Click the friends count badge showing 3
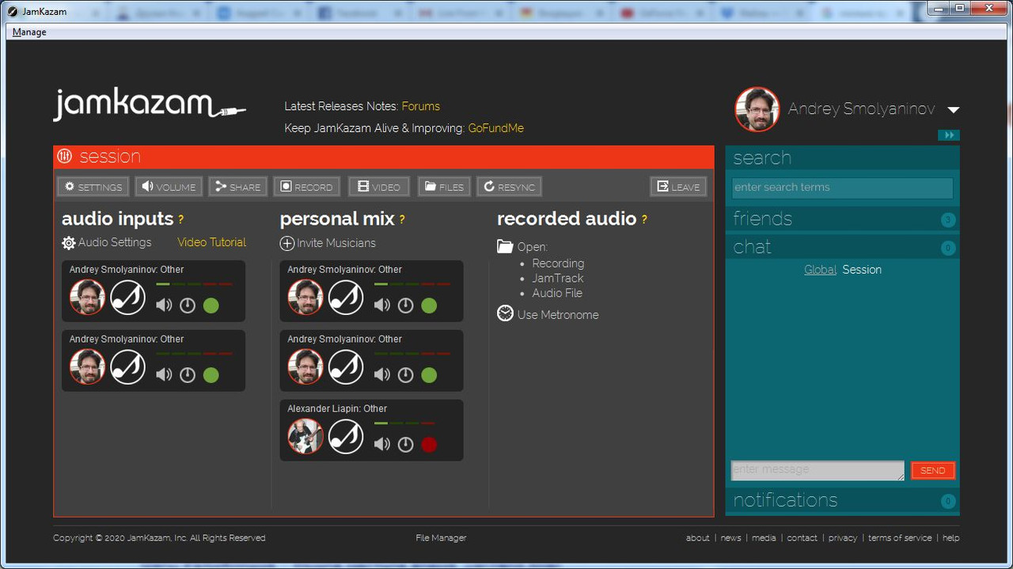 pos(948,220)
